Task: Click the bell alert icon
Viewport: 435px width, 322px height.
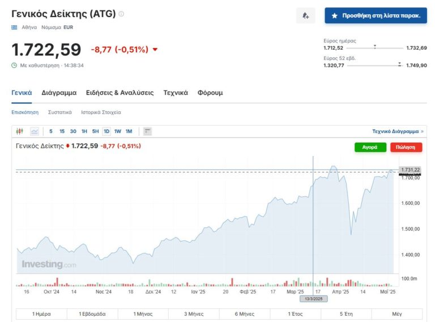Action: (x=305, y=16)
